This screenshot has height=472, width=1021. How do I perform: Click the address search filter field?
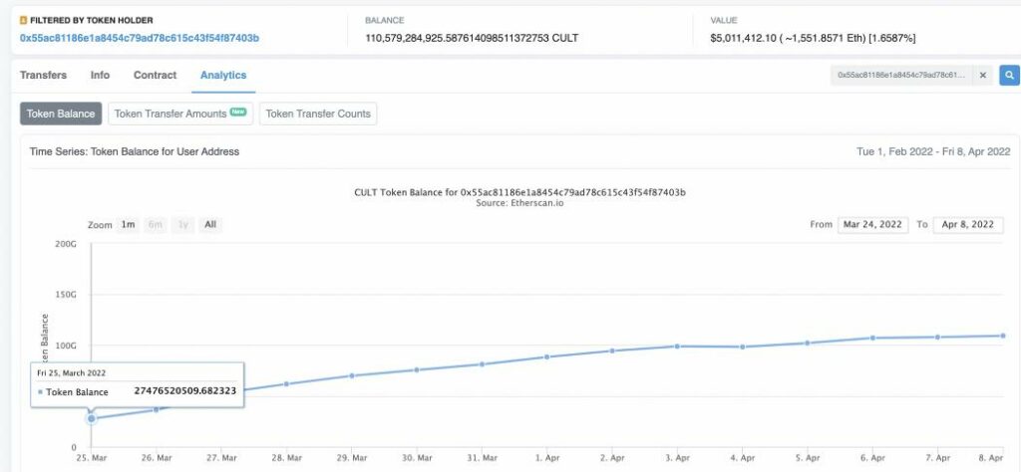(901, 75)
